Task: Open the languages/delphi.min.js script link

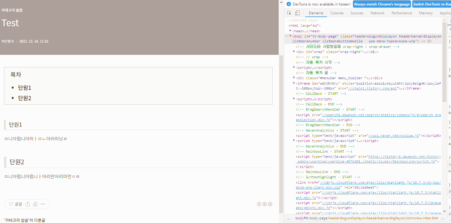Action: pyautogui.click(x=368, y=205)
